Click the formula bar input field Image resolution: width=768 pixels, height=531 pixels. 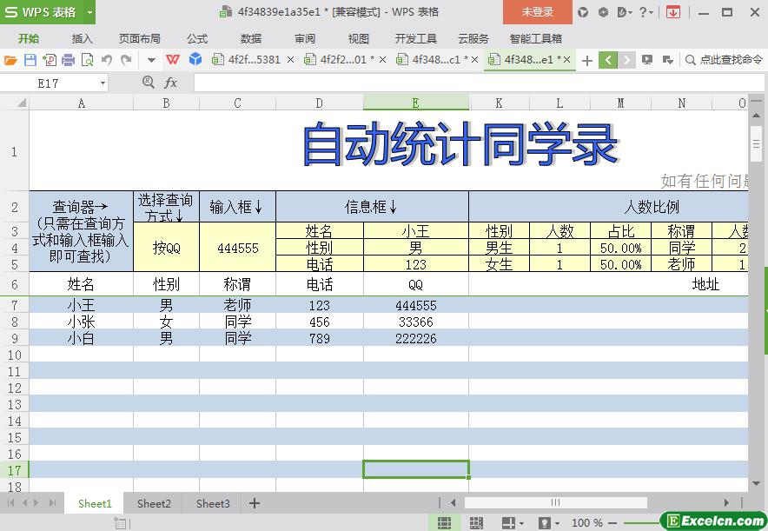pos(469,83)
